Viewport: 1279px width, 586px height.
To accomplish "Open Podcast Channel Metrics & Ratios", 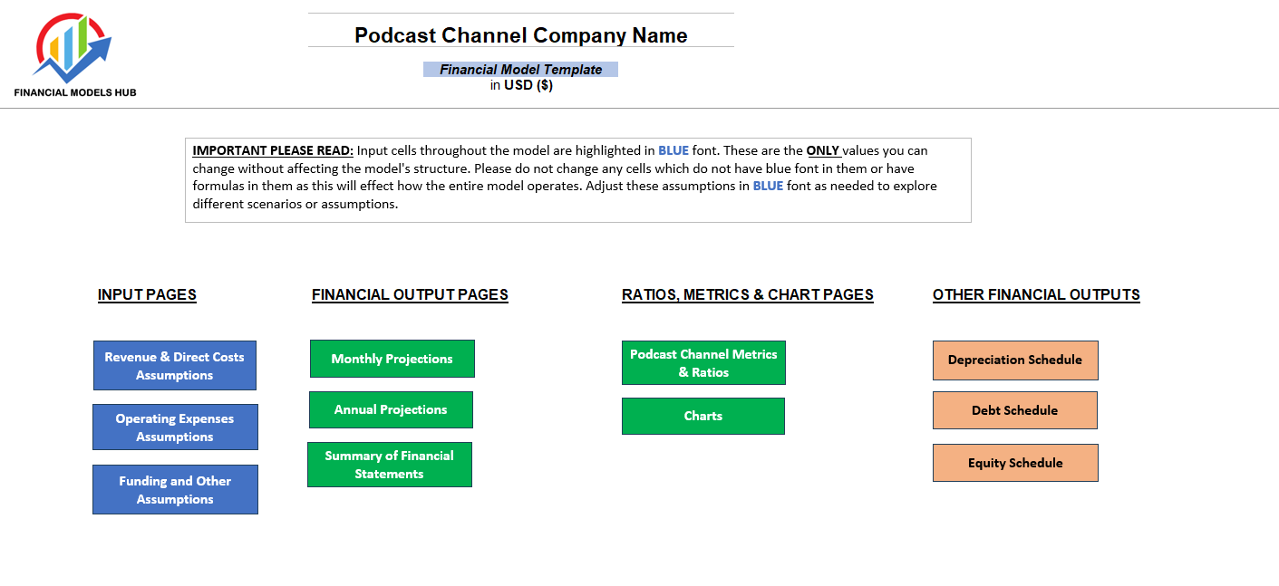I will pos(703,362).
